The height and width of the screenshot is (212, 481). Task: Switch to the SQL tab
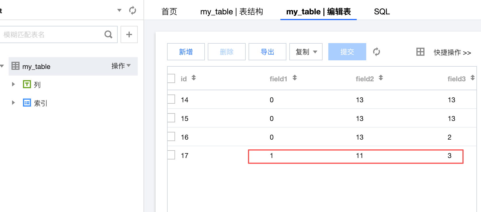tap(382, 11)
